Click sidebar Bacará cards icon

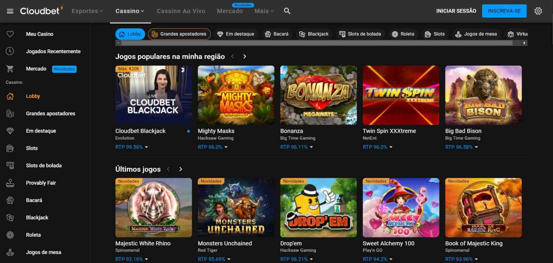click(x=10, y=200)
